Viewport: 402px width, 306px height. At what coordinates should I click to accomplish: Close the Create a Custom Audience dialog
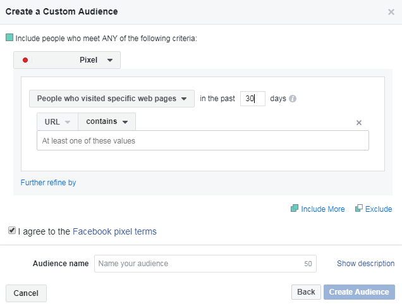click(391, 12)
